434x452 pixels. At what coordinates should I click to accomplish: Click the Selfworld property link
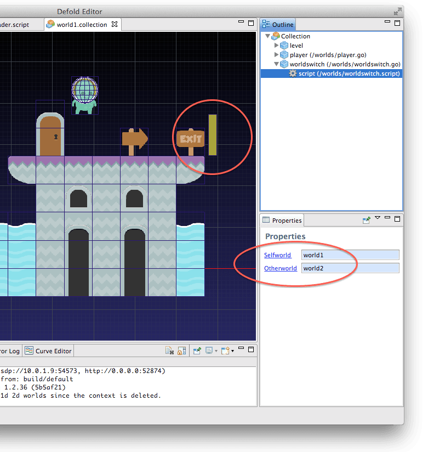[x=277, y=255]
